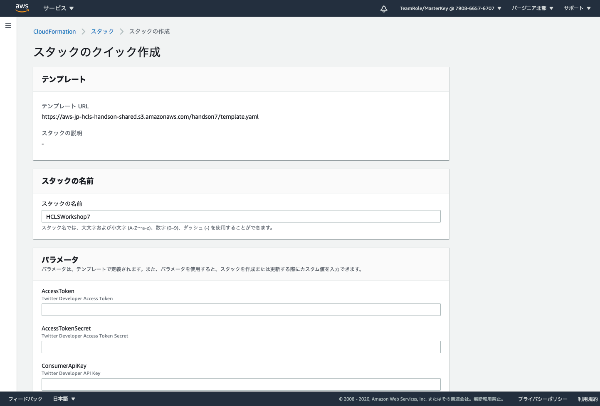Open the 日本語 language selector
The height and width of the screenshot is (406, 600).
coord(64,399)
